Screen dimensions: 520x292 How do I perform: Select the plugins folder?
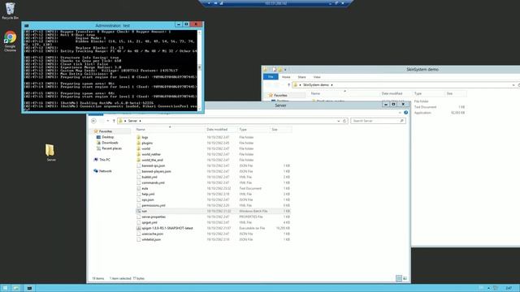147,143
